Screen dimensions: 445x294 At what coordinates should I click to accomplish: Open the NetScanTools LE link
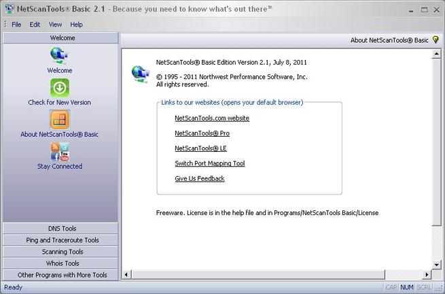[x=200, y=148]
